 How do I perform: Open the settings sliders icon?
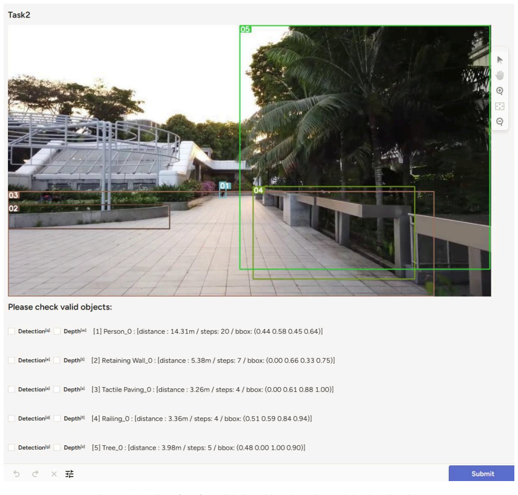pyautogui.click(x=69, y=474)
